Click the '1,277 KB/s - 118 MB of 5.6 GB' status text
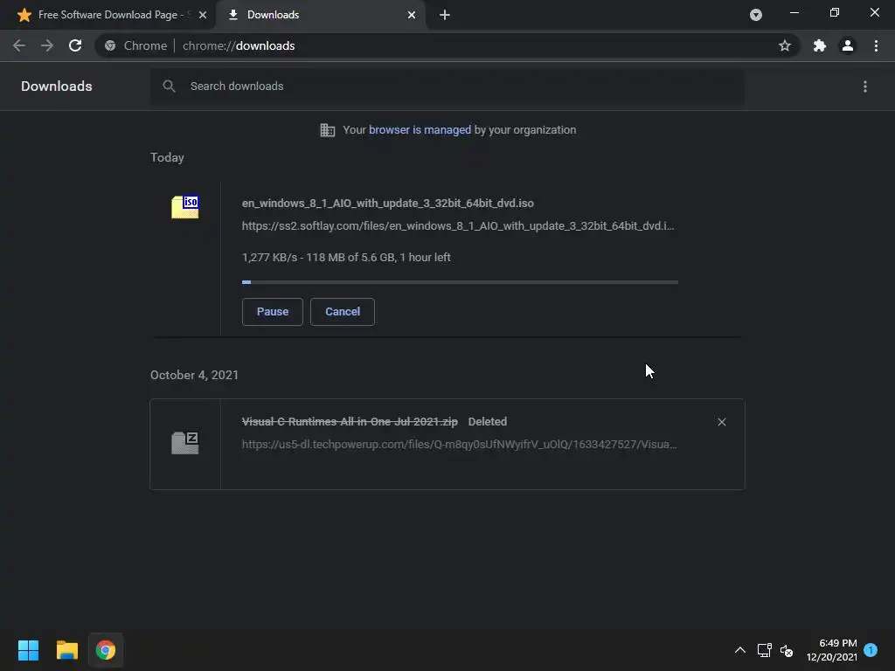 (x=346, y=258)
